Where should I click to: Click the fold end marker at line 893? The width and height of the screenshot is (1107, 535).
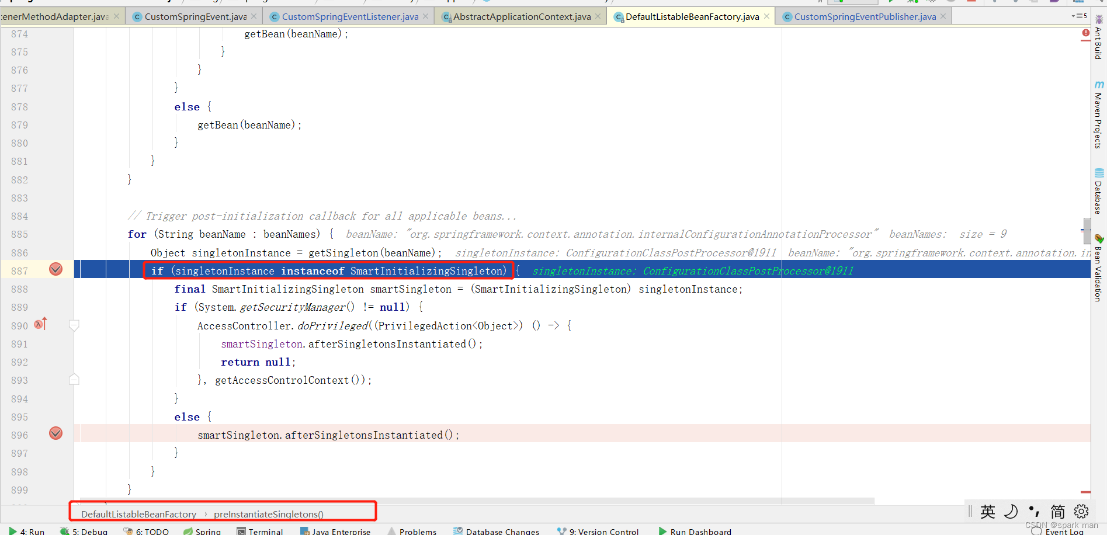tap(74, 380)
